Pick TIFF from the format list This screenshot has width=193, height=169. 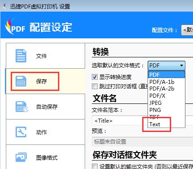pyautogui.click(x=166, y=117)
